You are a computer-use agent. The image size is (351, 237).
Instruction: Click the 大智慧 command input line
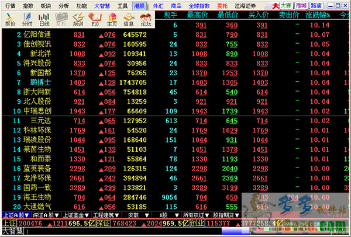[123, 231]
